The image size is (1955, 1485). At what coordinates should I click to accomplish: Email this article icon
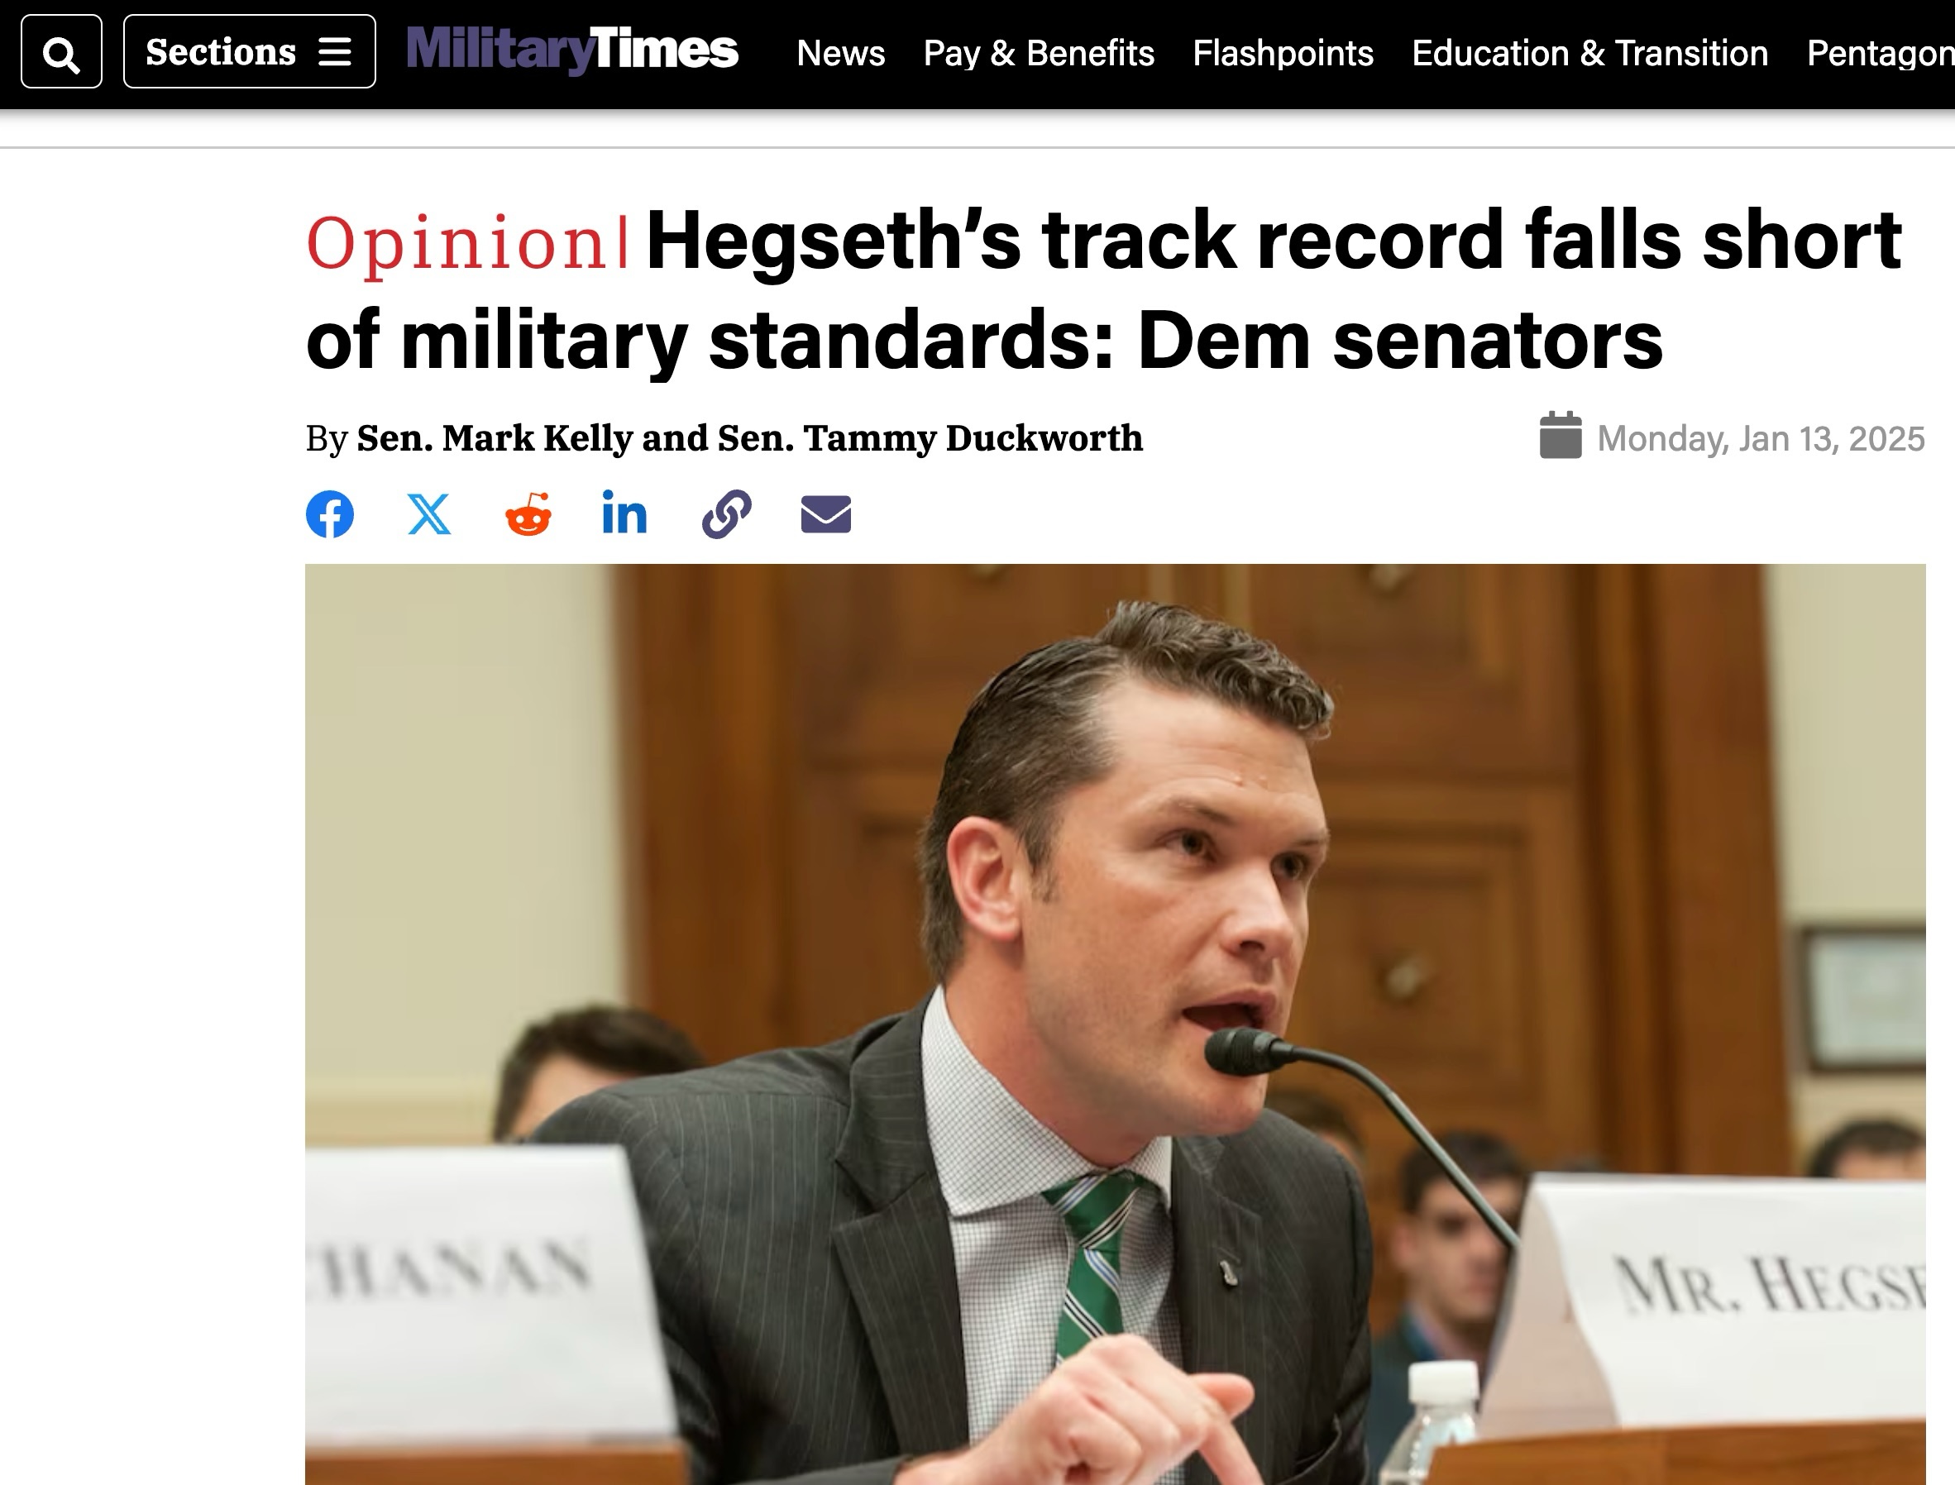(826, 514)
